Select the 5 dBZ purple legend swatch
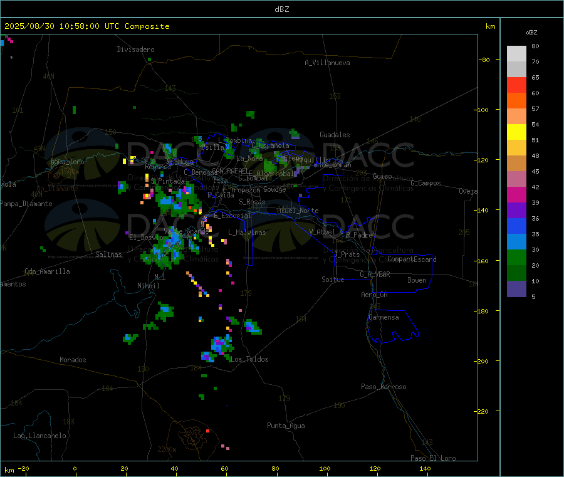564x477 pixels. click(x=516, y=289)
